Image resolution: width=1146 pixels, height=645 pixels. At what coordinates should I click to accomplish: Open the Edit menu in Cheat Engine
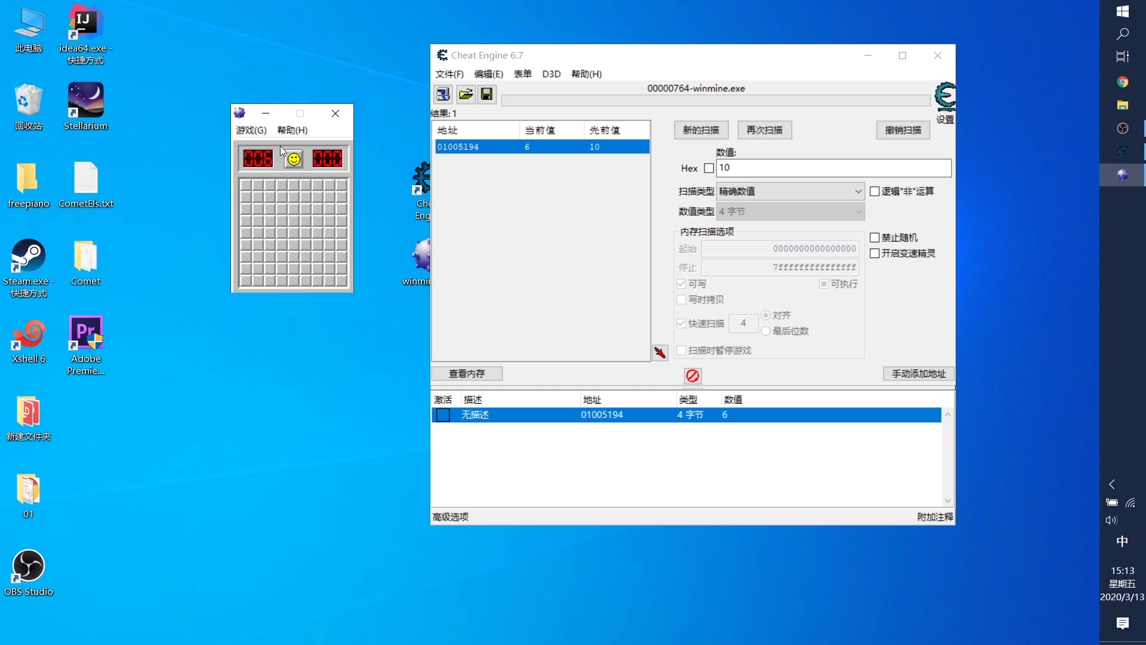tap(489, 74)
